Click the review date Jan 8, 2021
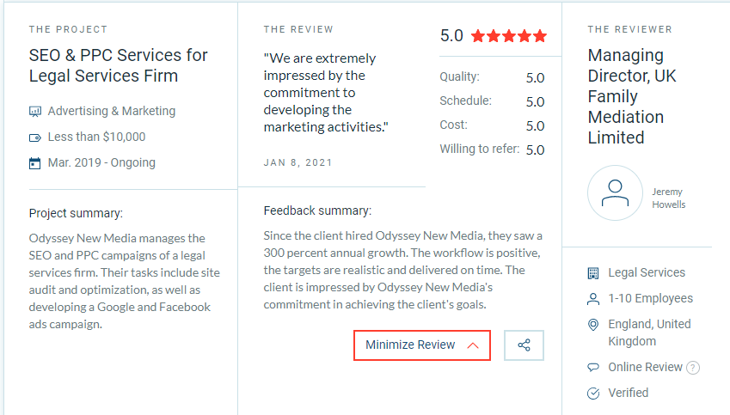Image resolution: width=730 pixels, height=415 pixels. [x=298, y=162]
